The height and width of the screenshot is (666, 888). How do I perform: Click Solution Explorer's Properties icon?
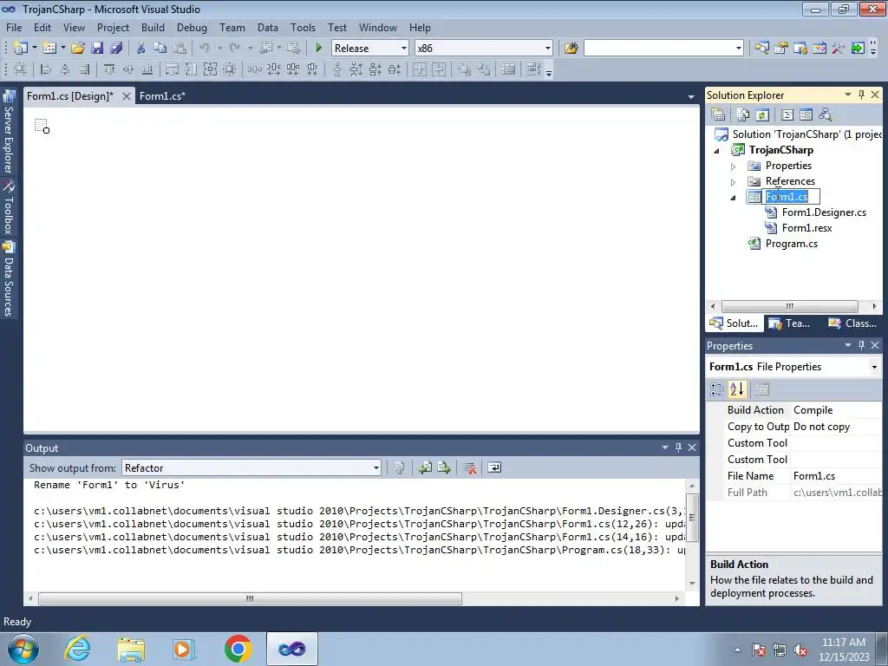coord(718,115)
